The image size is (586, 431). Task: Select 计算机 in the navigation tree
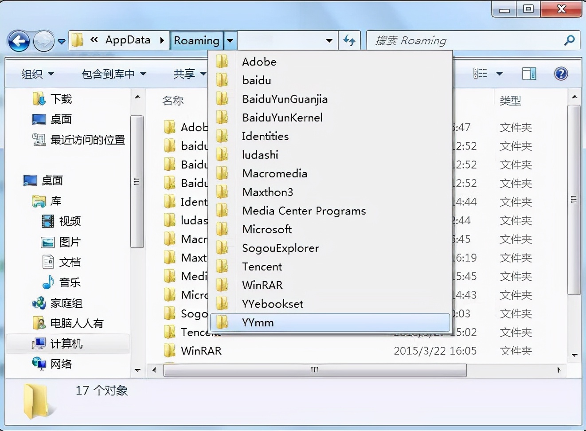(x=66, y=344)
